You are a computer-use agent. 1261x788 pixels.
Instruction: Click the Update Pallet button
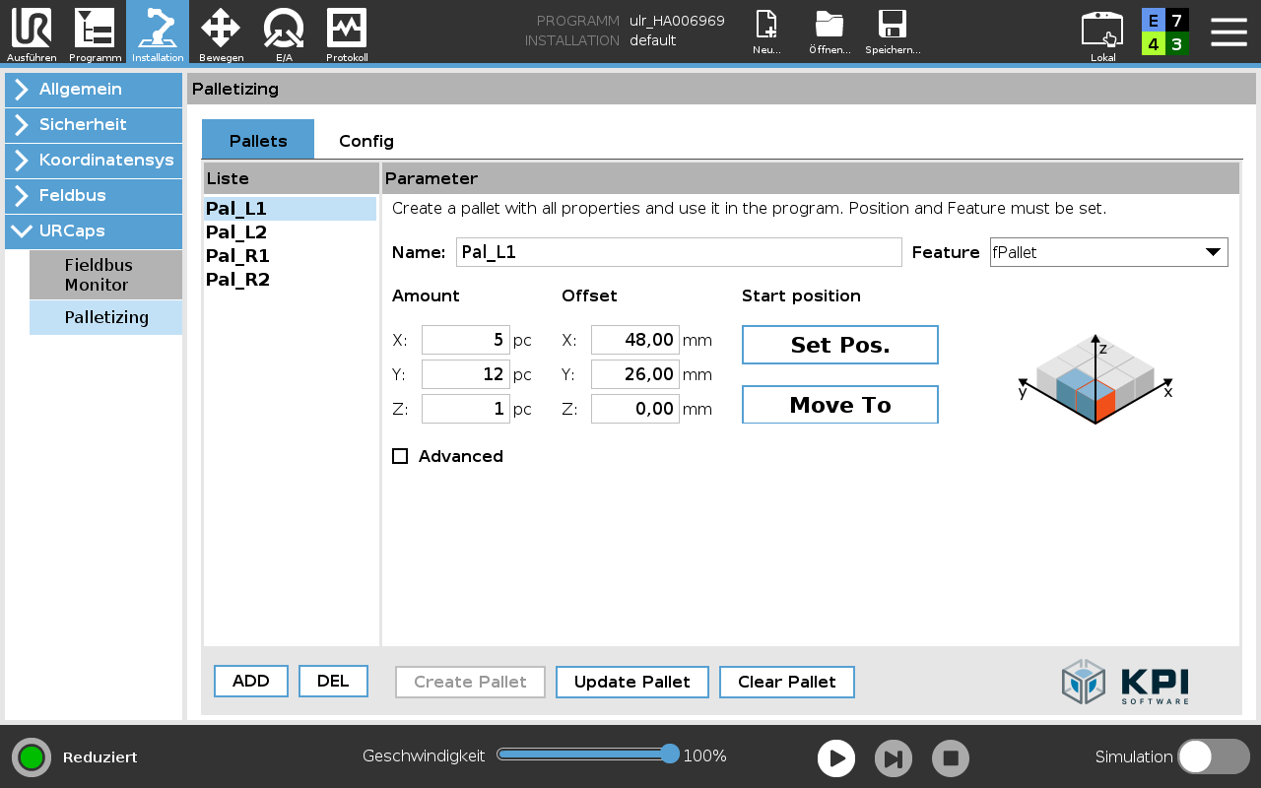tap(632, 682)
